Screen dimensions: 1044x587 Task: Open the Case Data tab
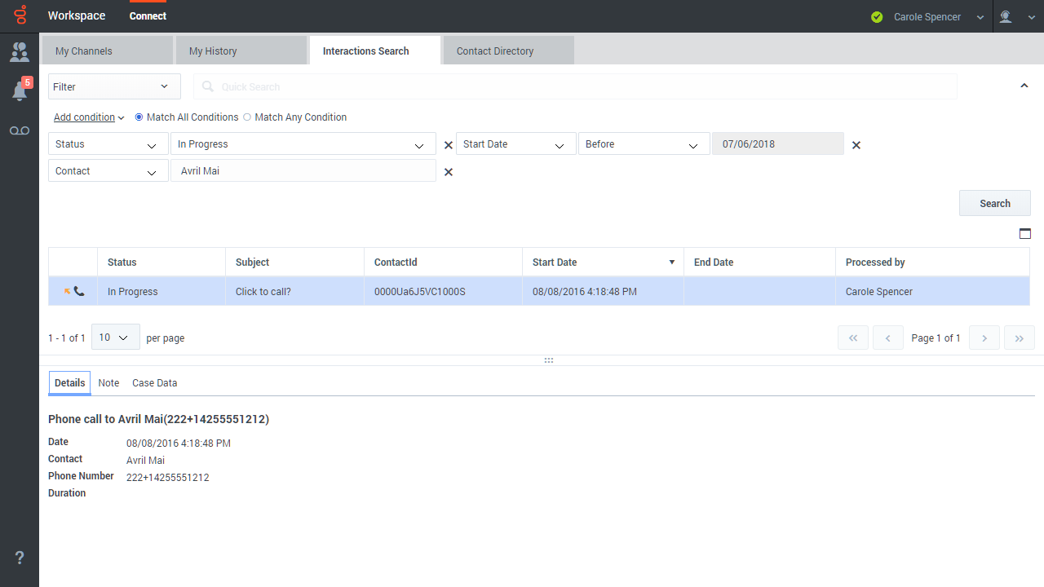(154, 383)
